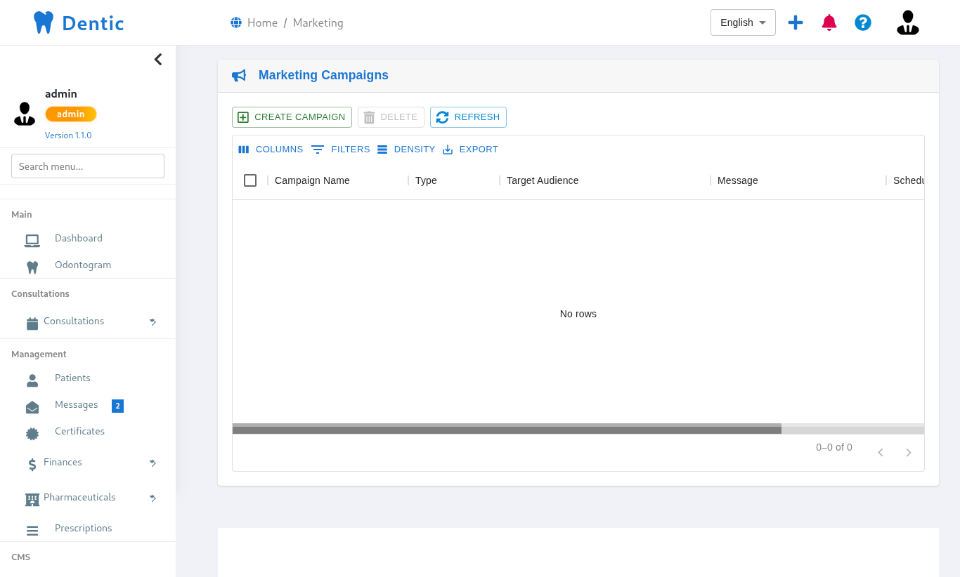This screenshot has width=960, height=577.
Task: Open the user profile avatar in header
Action: pos(907,22)
